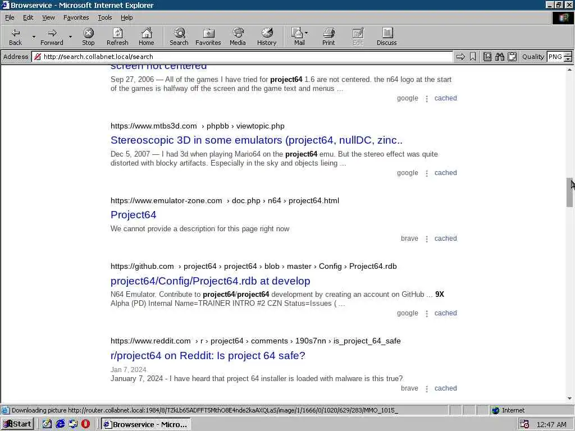Open the Forward history dropdown arrow

70,36
